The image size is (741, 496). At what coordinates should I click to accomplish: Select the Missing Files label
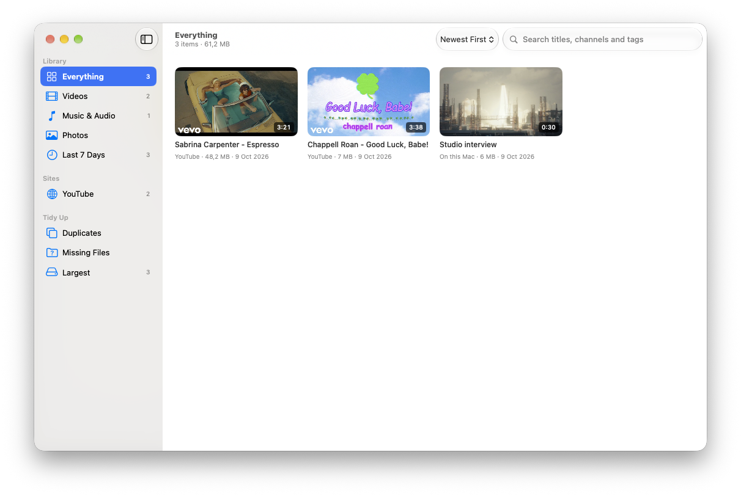(86, 252)
